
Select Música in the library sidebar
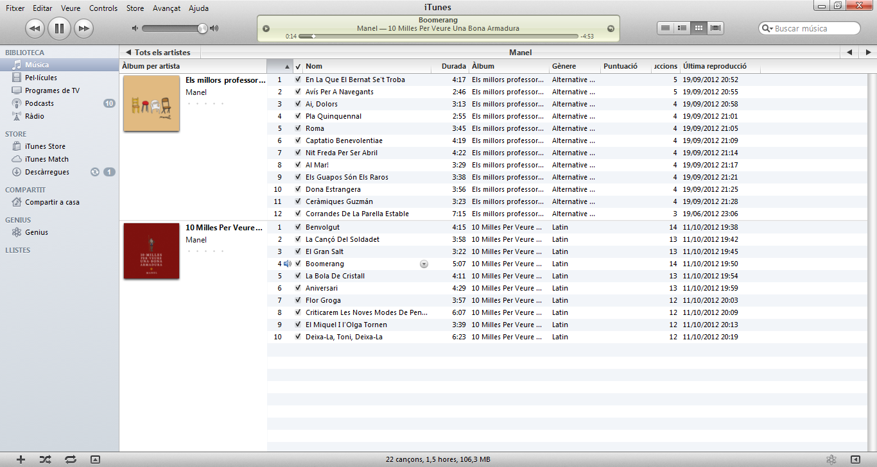pos(59,65)
